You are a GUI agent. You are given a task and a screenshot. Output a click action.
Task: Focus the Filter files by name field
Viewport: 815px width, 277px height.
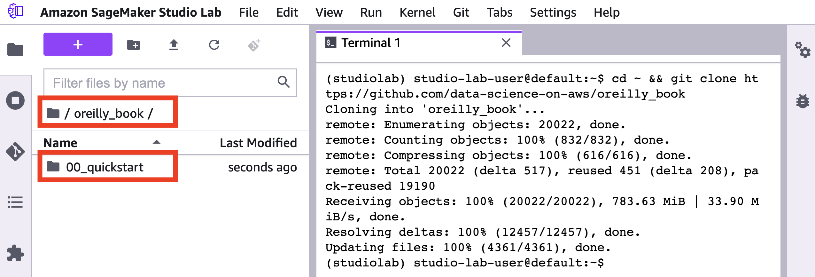pyautogui.click(x=170, y=83)
